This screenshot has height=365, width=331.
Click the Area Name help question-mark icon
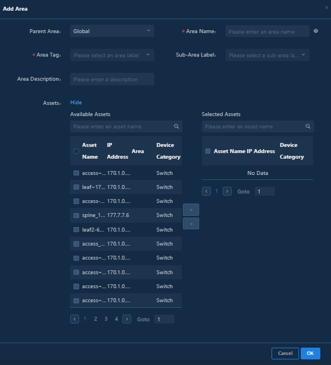[x=316, y=31]
